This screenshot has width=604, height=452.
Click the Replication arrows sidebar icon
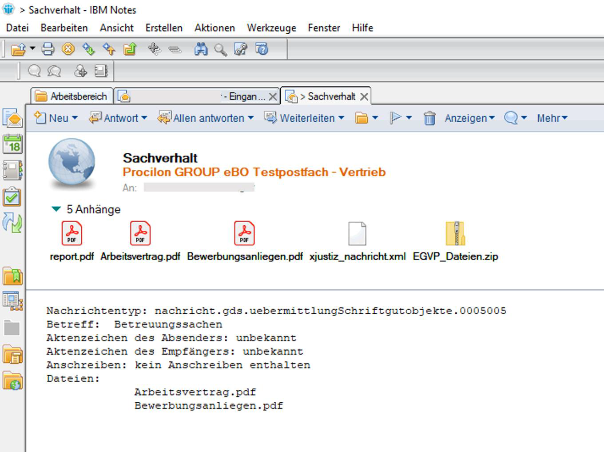(12, 223)
